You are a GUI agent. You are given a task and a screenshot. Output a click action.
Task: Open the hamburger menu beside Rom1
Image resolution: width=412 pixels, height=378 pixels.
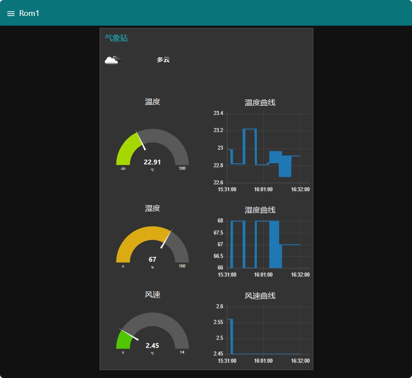click(x=11, y=14)
